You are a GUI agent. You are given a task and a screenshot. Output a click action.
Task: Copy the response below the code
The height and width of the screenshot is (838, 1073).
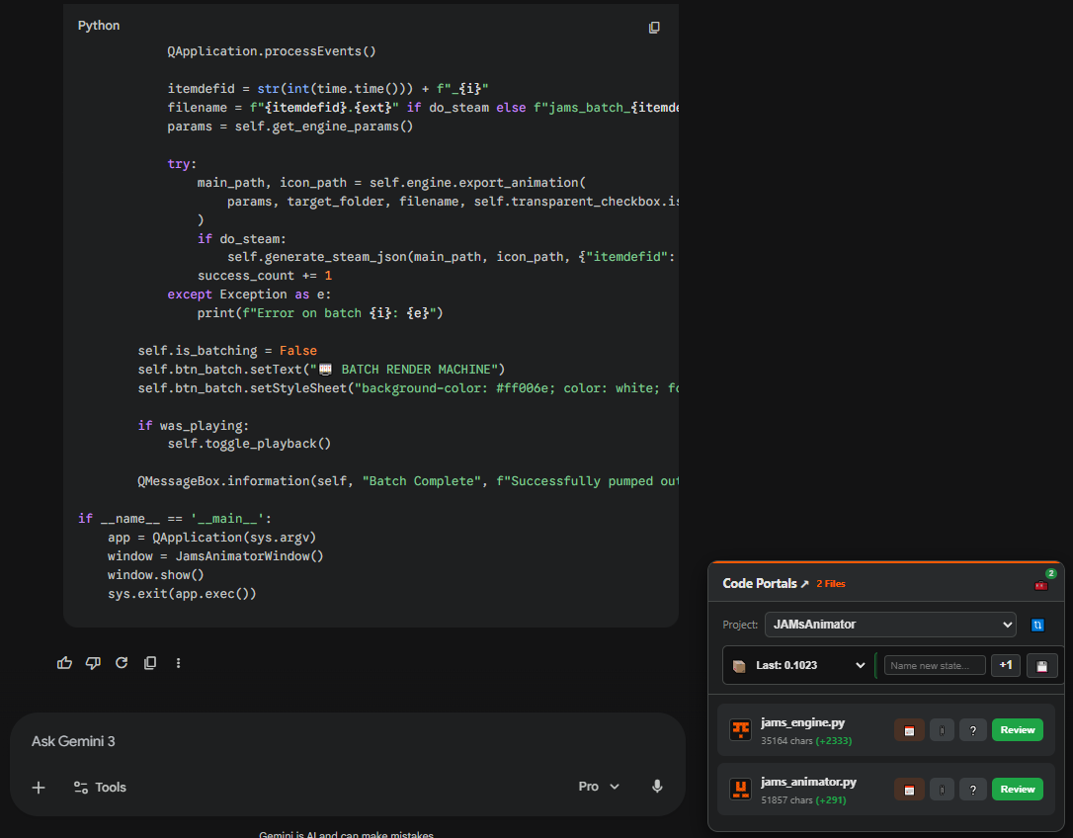(150, 663)
